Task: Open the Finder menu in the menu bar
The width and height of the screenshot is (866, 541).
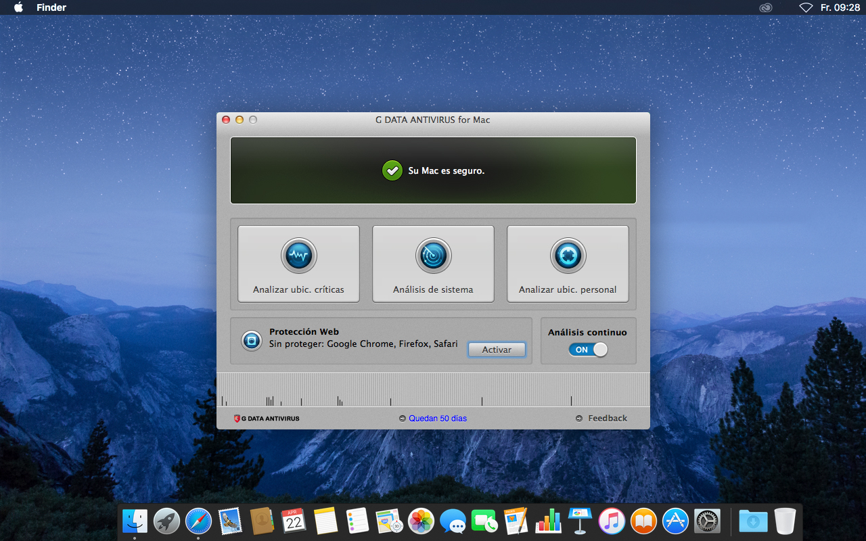Action: pos(51,7)
